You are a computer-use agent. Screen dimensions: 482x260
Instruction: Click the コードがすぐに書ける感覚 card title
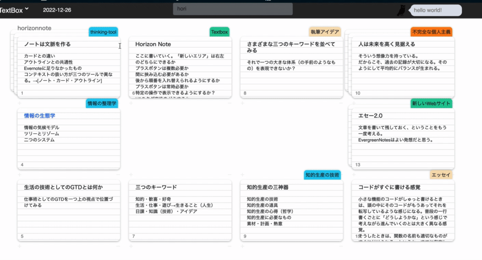point(389,187)
